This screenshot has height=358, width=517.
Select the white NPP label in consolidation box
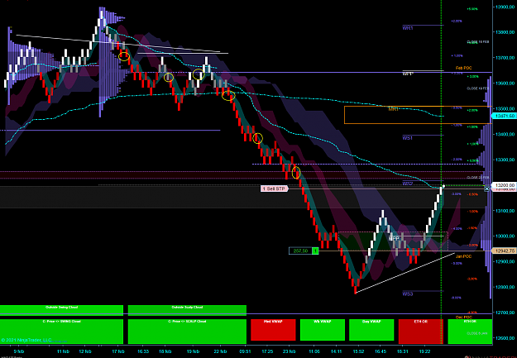(x=394, y=238)
